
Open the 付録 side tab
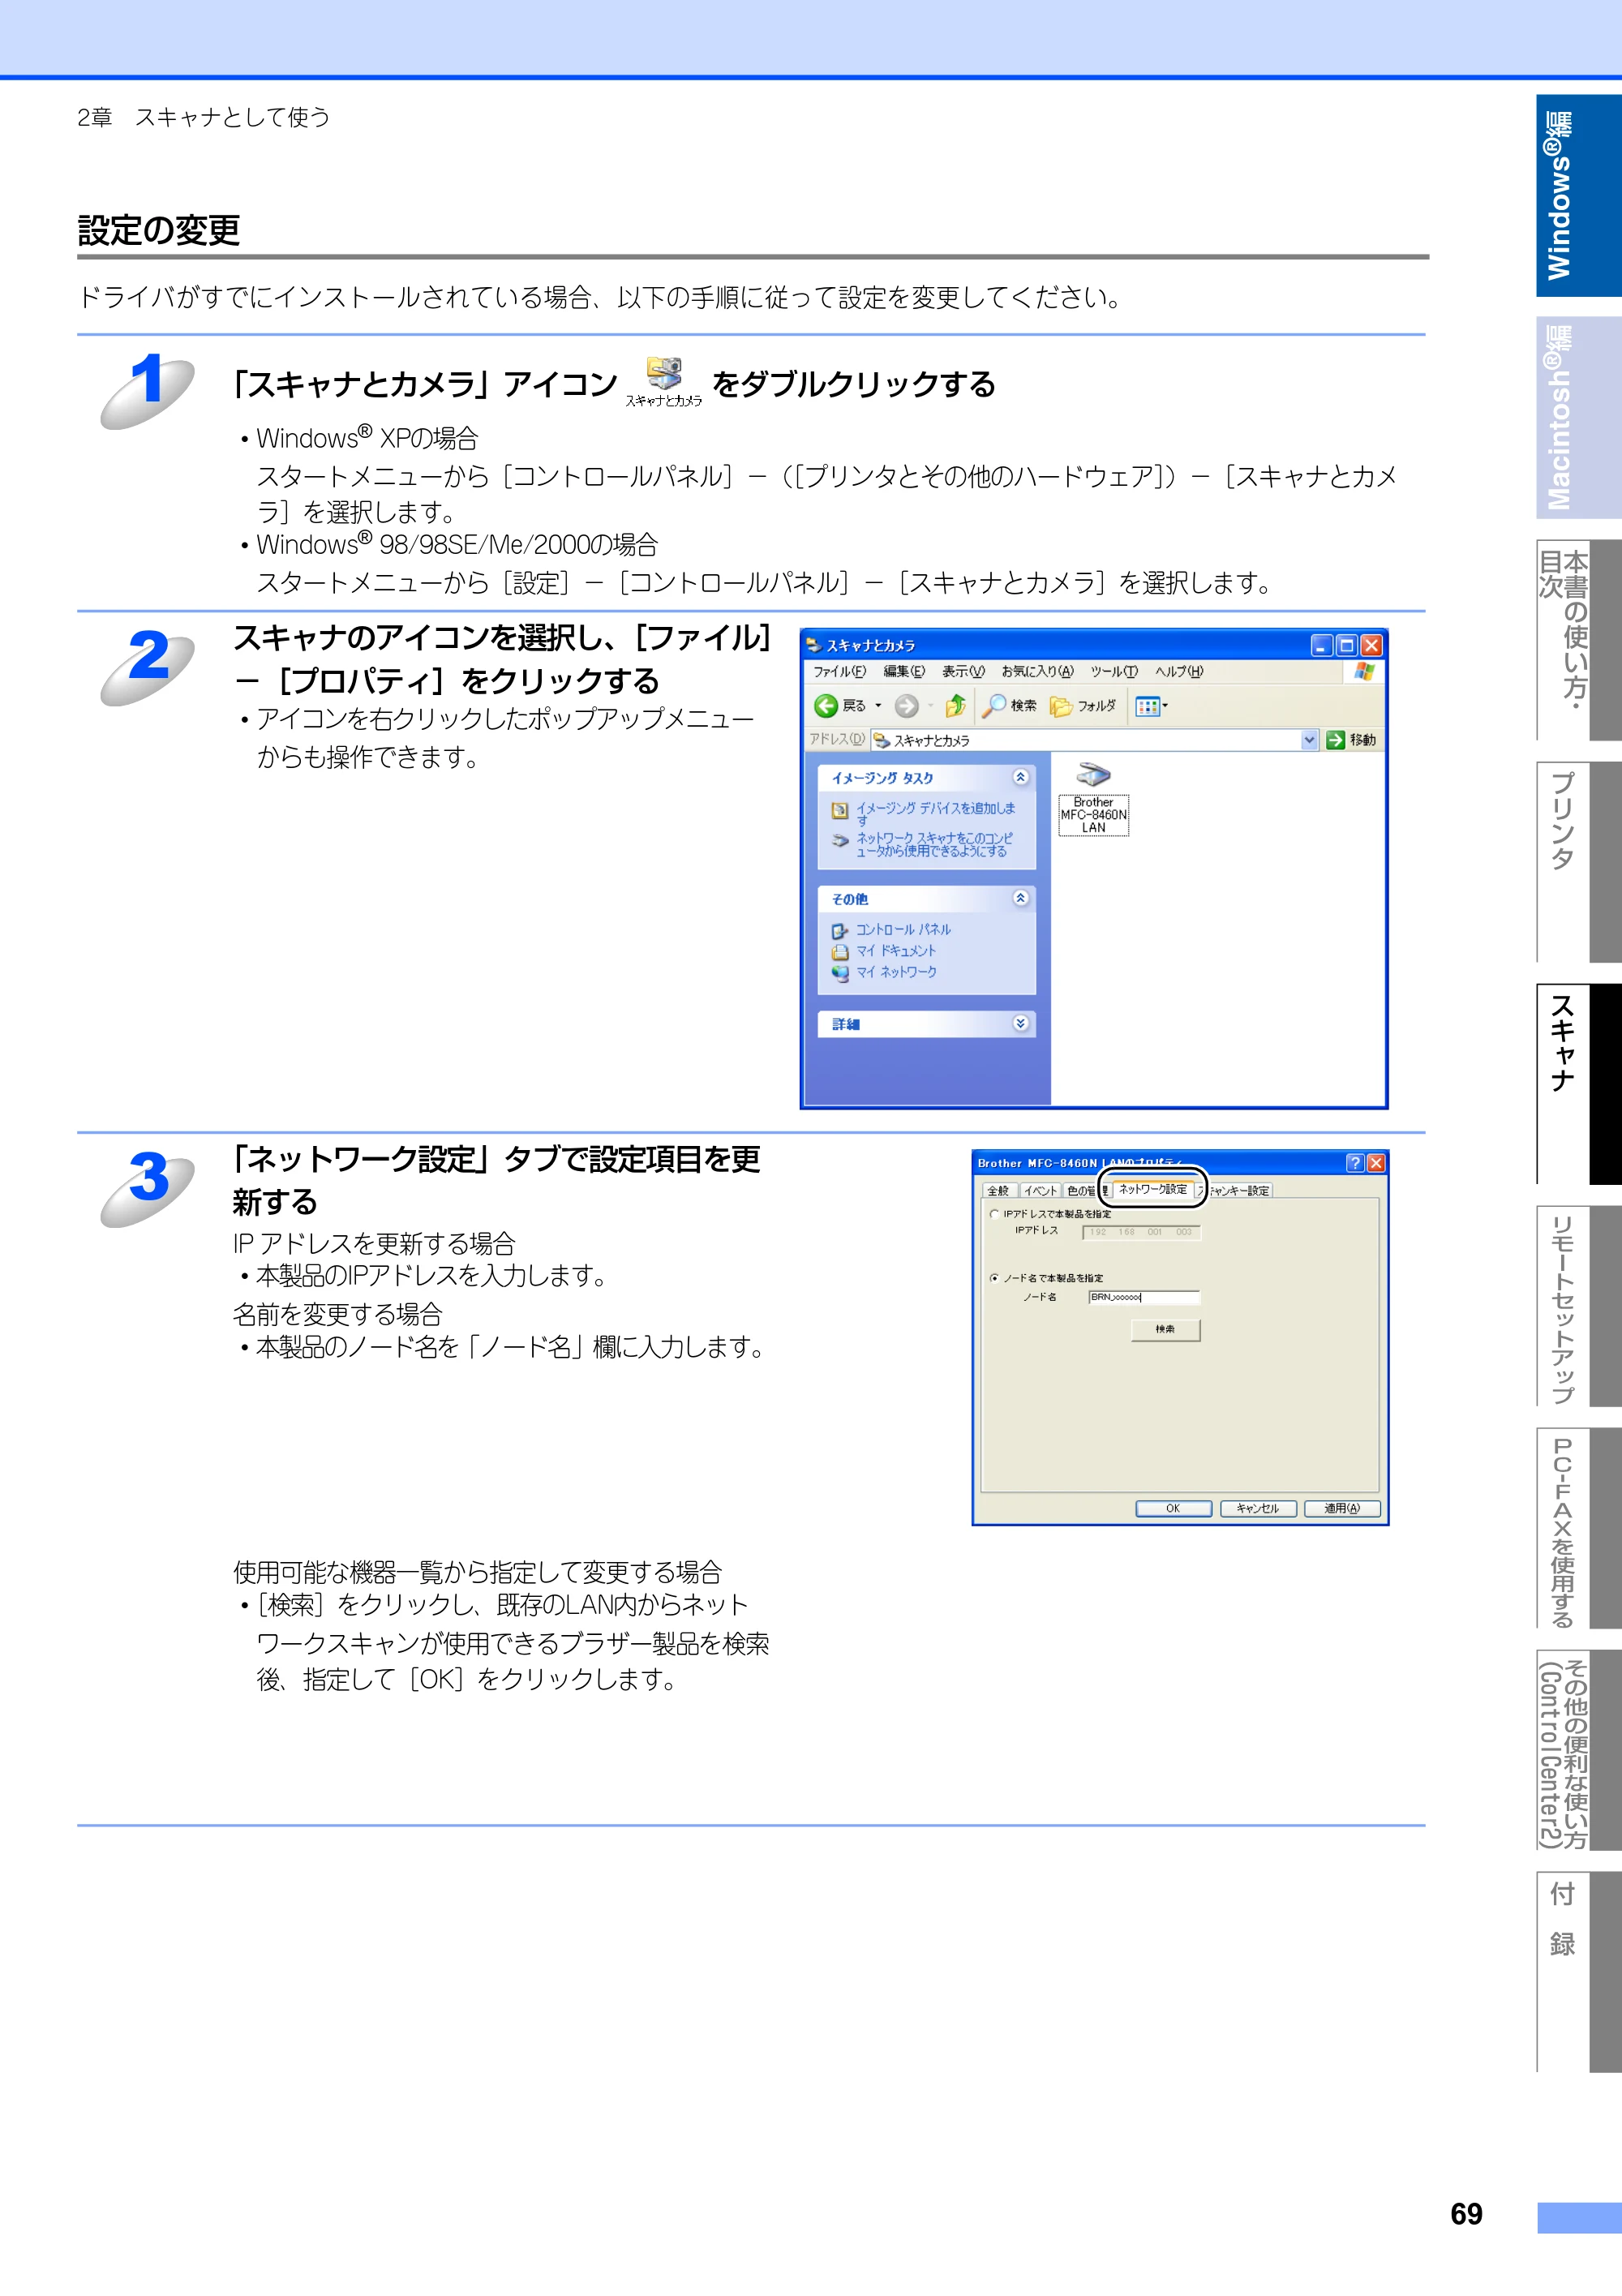[x=1578, y=1971]
